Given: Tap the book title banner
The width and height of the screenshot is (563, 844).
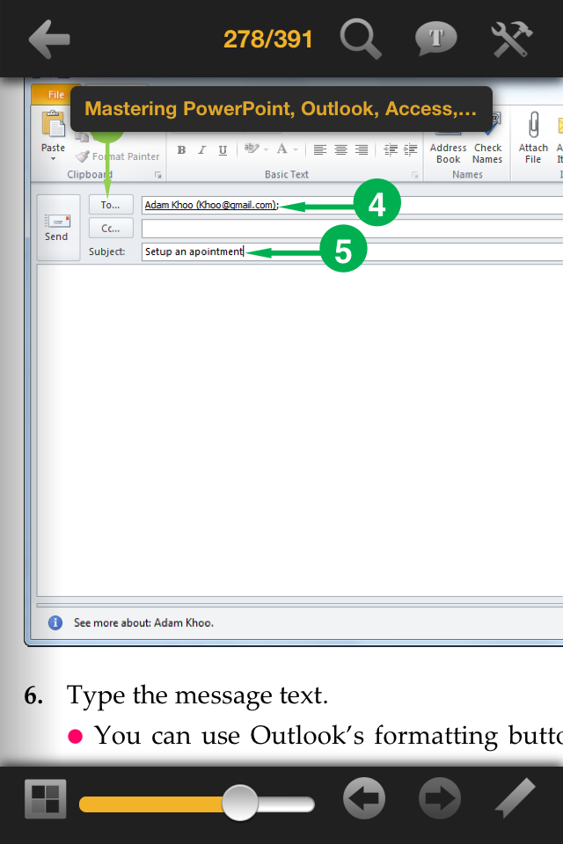Looking at the screenshot, I should point(281,109).
